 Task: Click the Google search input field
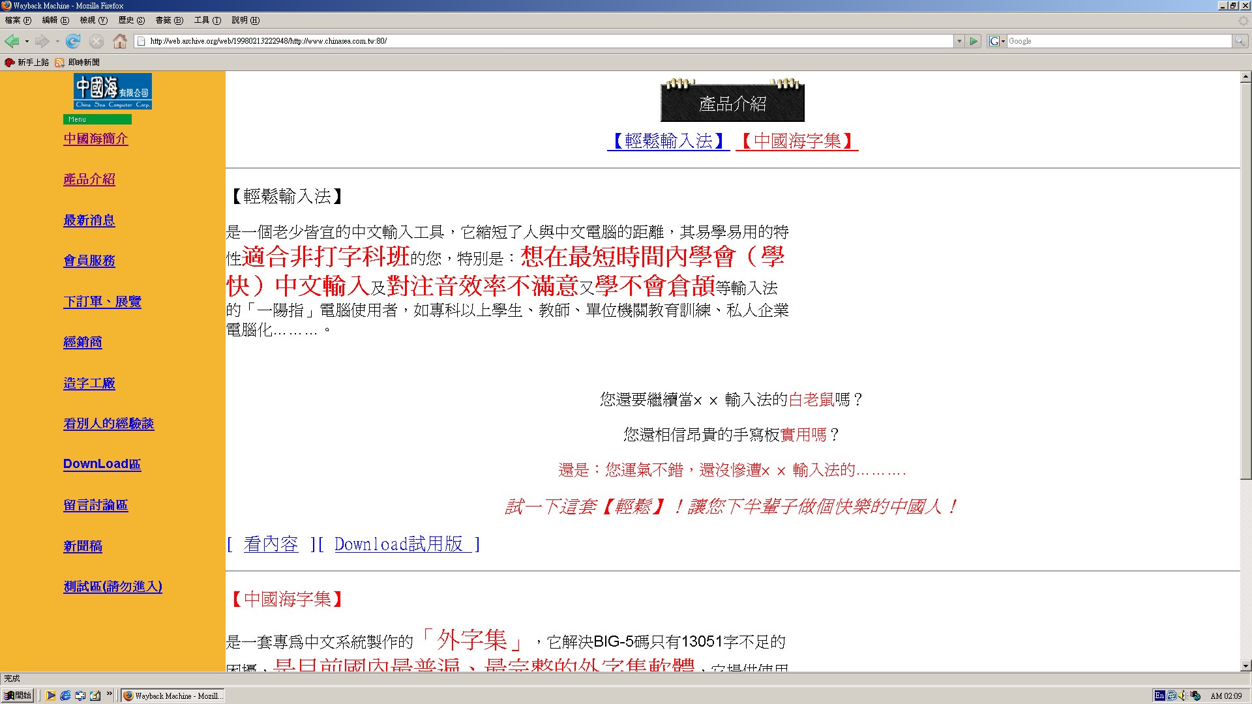tap(1118, 41)
